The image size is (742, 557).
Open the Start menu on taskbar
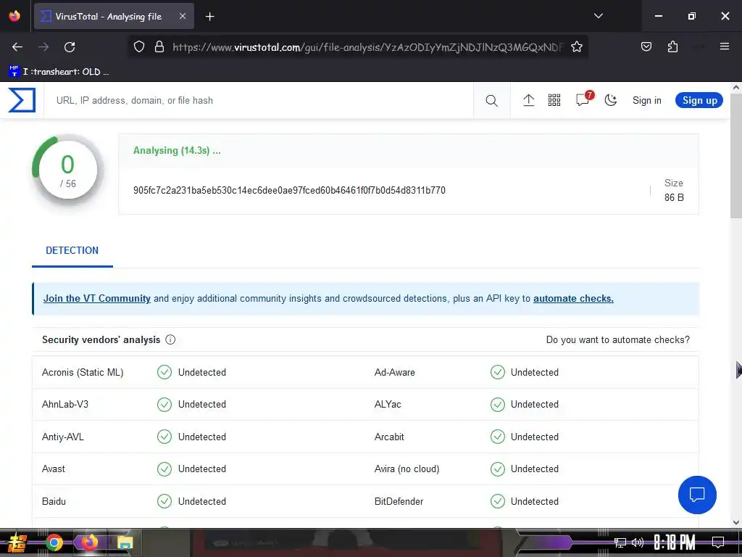(17, 542)
